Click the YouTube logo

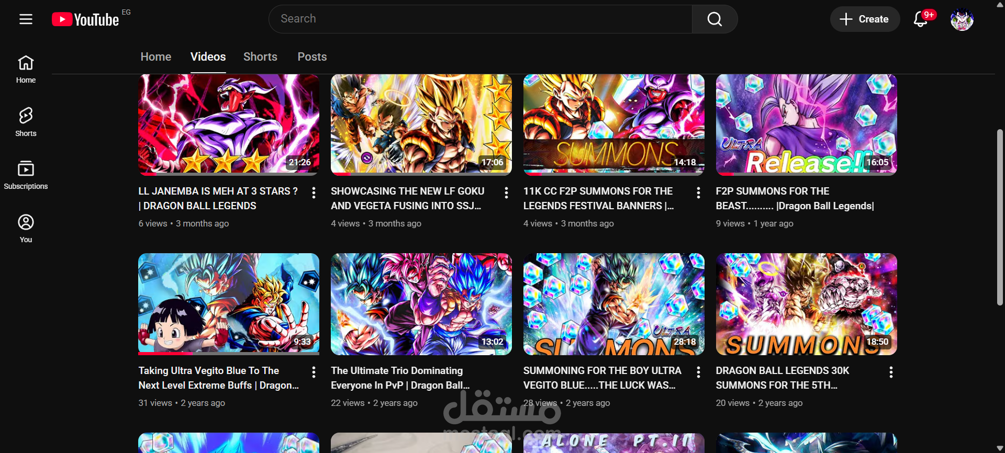[x=86, y=19]
